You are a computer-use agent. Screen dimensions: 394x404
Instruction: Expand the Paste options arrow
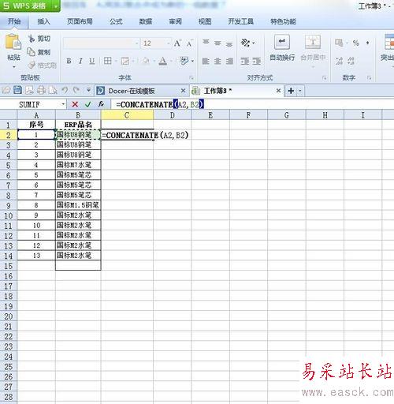pyautogui.click(x=13, y=67)
